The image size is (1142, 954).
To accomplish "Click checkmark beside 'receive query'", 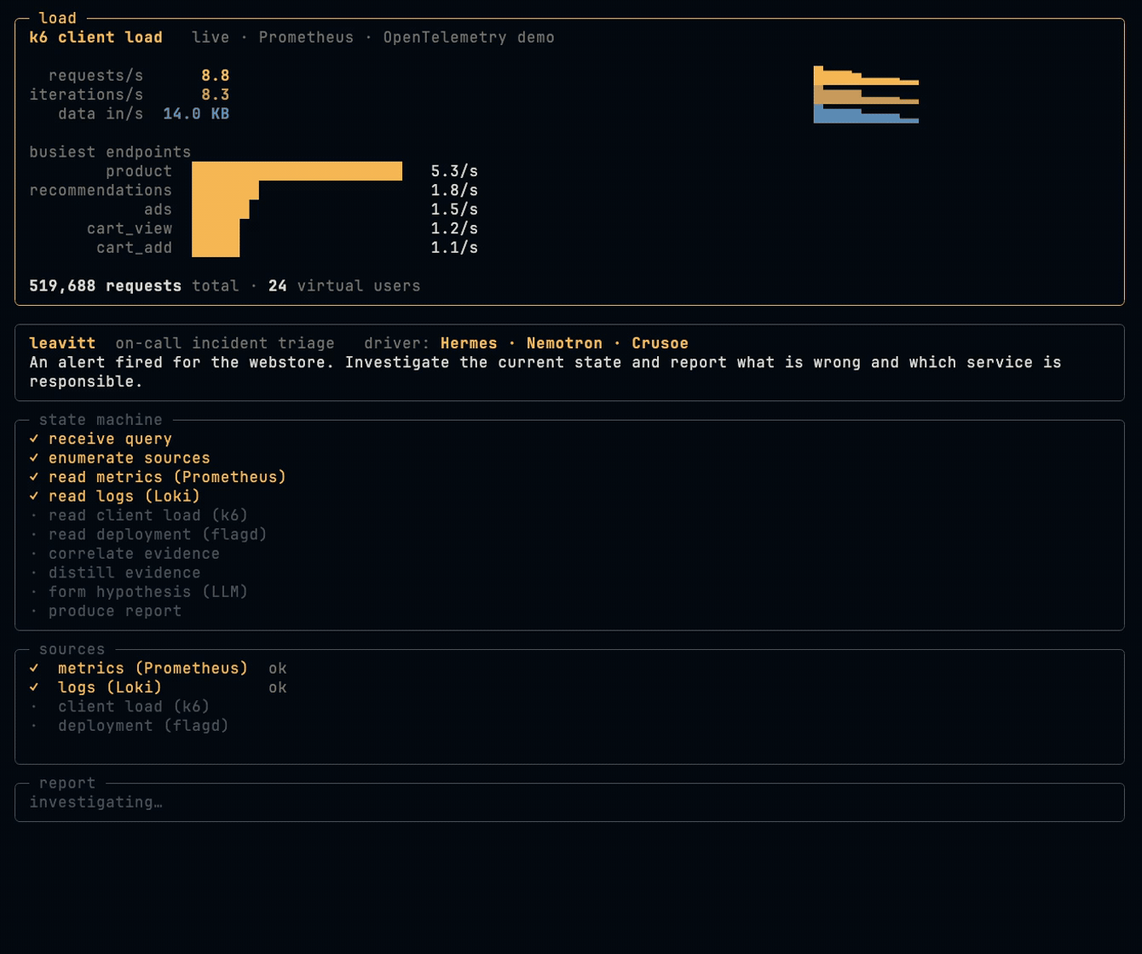I will pos(34,439).
